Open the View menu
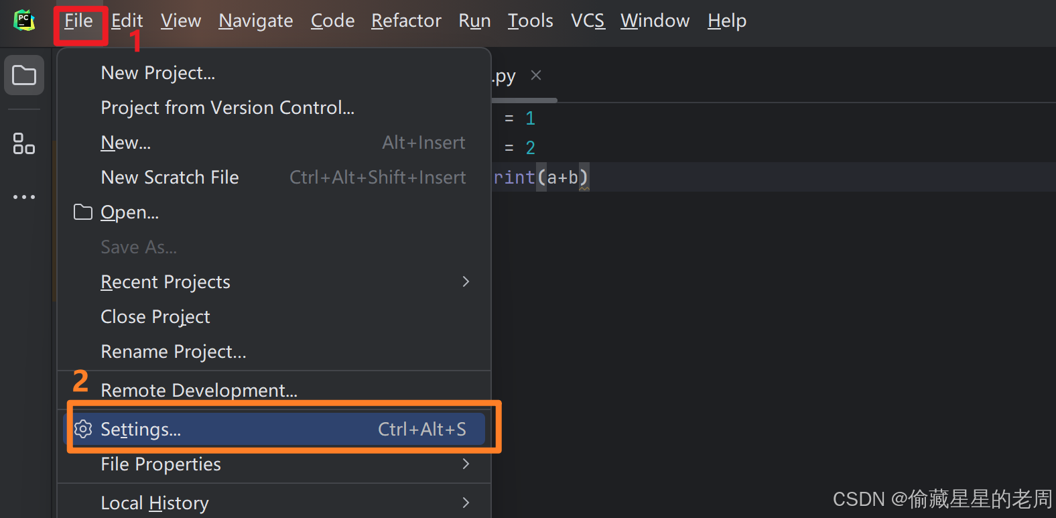The height and width of the screenshot is (518, 1056). pos(181,21)
